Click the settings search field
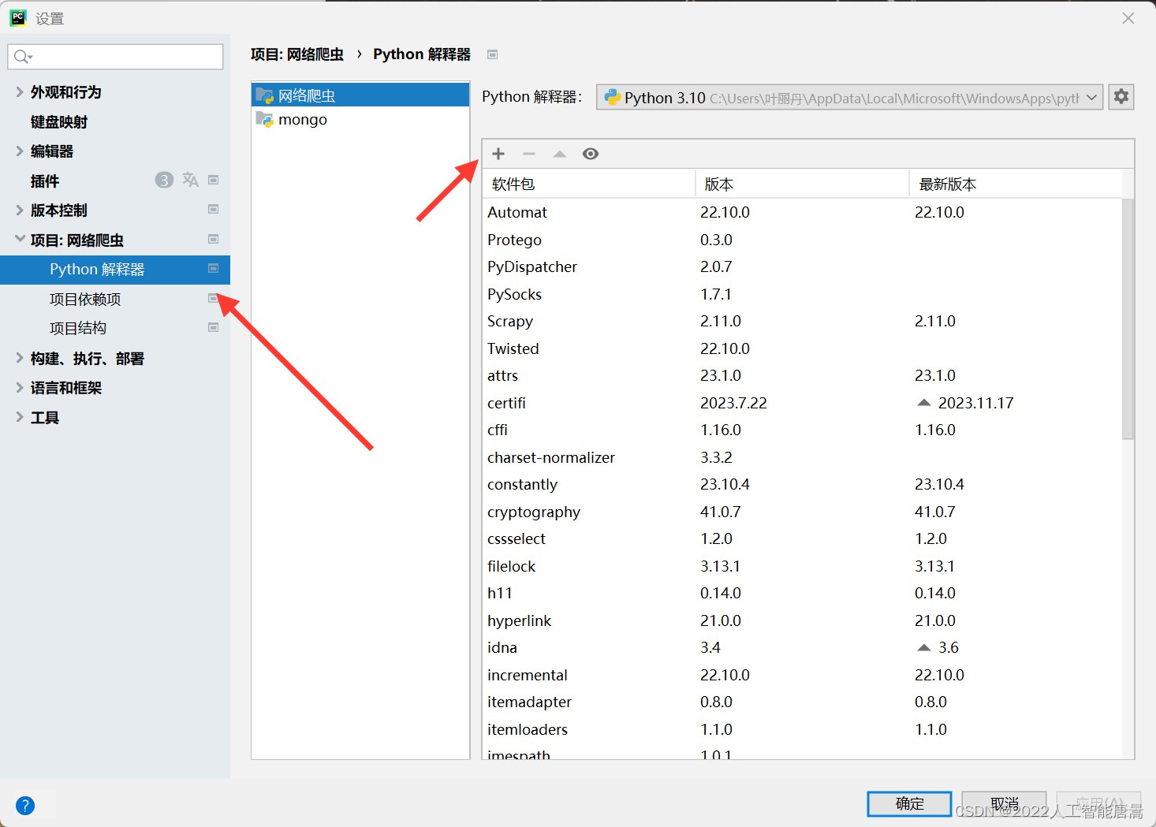The height and width of the screenshot is (827, 1156). tap(115, 56)
